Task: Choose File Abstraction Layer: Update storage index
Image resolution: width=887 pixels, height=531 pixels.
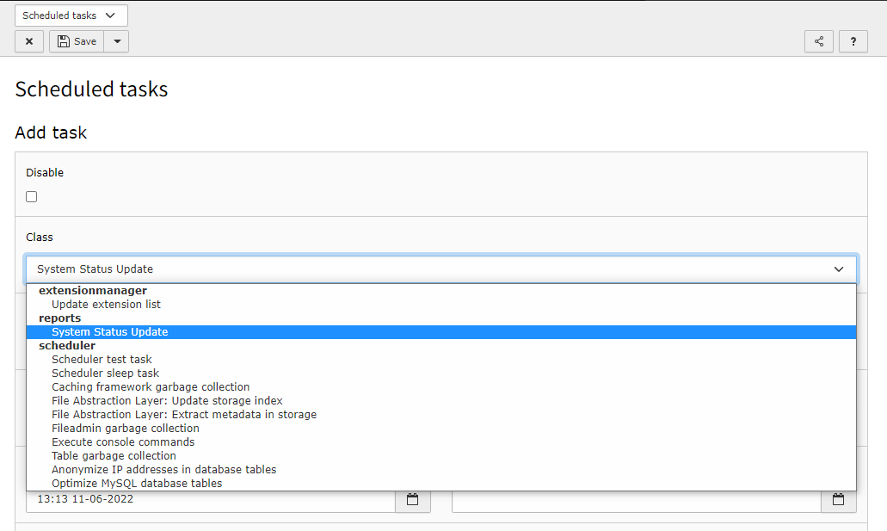Action: 167,401
